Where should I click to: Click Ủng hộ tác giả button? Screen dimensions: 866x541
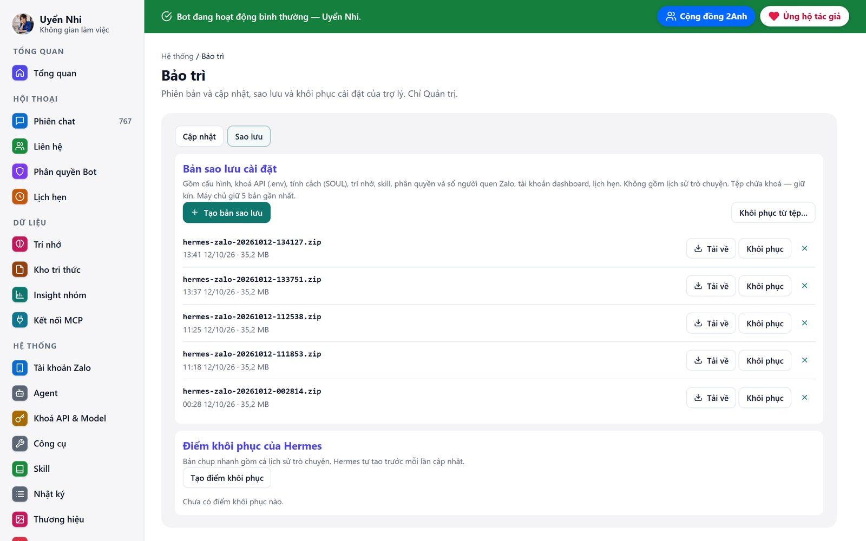(804, 16)
